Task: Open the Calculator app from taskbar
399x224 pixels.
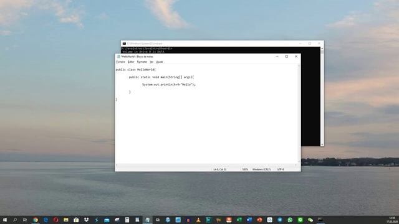Action: tap(127, 220)
